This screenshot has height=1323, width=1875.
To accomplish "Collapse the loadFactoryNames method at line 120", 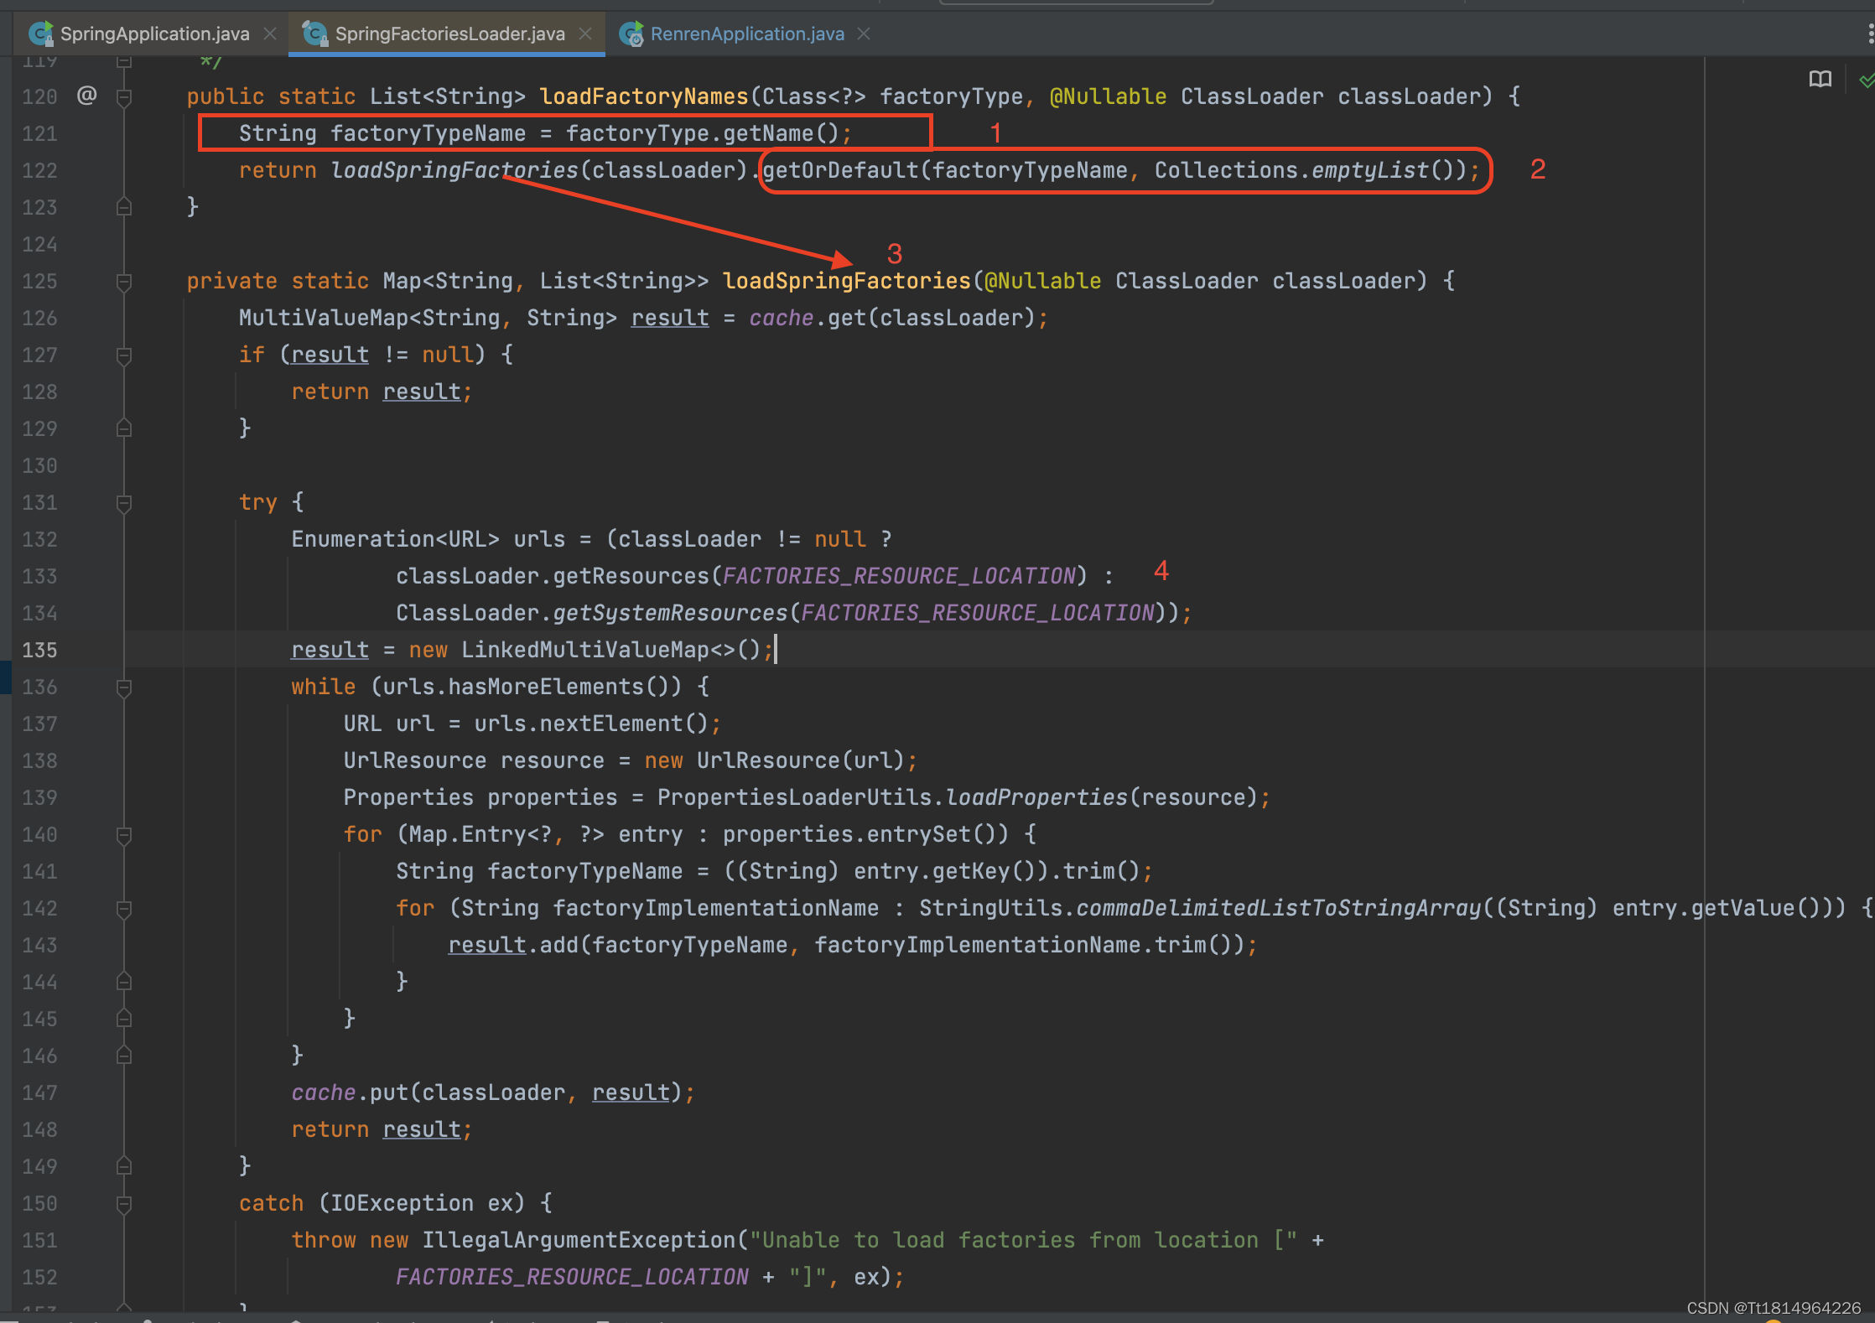I will [124, 97].
